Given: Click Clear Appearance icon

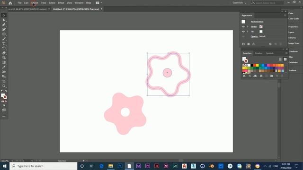Looking at the screenshot, I should click(270, 44).
